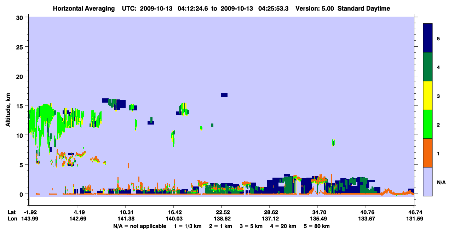460x236 pixels.
Task: Click the start time '04:12:24.6'
Action: [x=193, y=8]
